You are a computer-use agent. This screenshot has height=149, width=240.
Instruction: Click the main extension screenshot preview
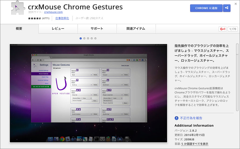click(x=88, y=93)
